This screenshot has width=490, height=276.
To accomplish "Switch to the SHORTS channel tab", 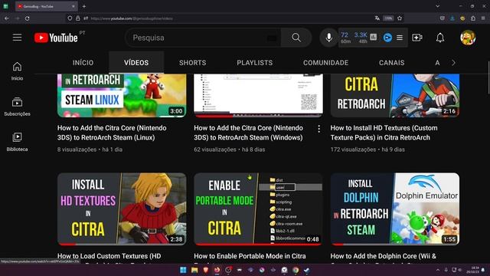I will click(192, 63).
